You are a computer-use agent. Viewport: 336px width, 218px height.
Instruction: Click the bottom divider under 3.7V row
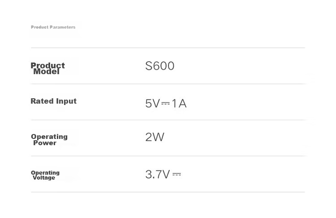coord(168,192)
